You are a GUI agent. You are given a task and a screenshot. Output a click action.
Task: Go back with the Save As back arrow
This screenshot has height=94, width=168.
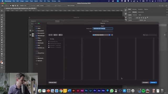coord(49,35)
